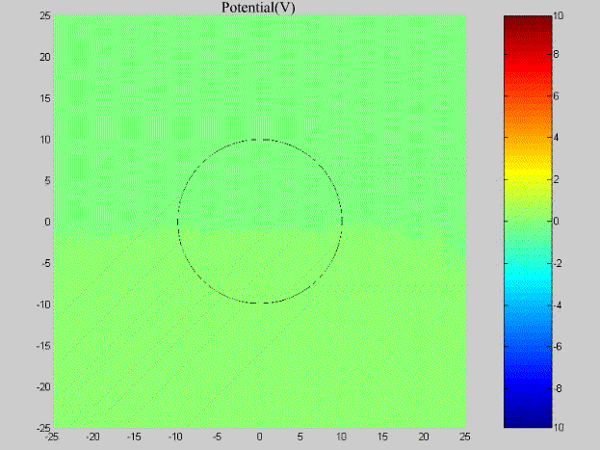The height and width of the screenshot is (450, 600).
Task: Select the x-axis tick label "10"
Action: (342, 437)
